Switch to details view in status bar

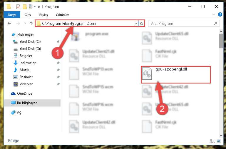pyautogui.click(x=212, y=141)
